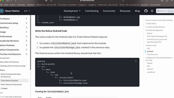Viewport: 174px width, 98px height.
Task: Open the 0.71 version dropdown
Action: pos(27,11)
